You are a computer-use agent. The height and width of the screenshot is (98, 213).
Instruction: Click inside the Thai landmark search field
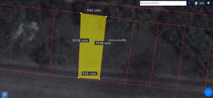click(x=163, y=3)
